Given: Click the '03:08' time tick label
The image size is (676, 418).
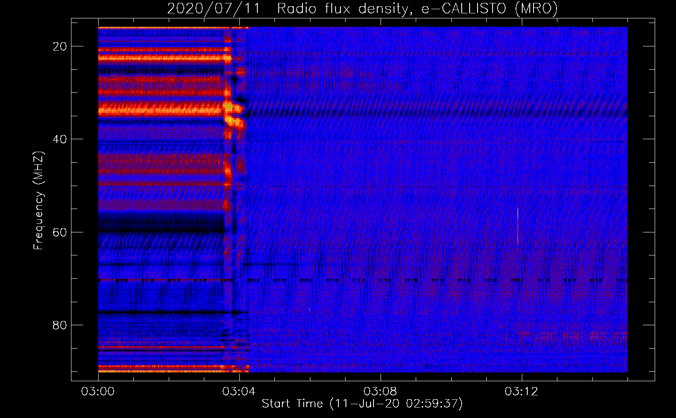Looking at the screenshot, I should pyautogui.click(x=380, y=392).
